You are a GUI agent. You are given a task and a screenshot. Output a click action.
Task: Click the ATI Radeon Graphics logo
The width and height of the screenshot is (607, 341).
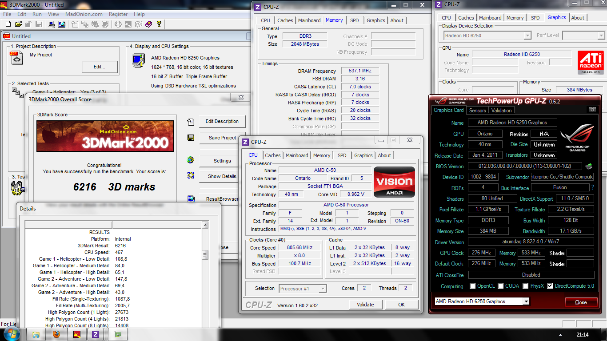pyautogui.click(x=591, y=62)
